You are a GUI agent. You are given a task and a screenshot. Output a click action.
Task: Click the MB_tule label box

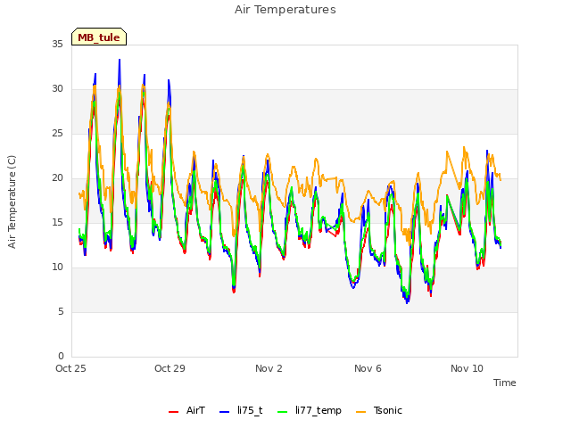pyautogui.click(x=99, y=37)
